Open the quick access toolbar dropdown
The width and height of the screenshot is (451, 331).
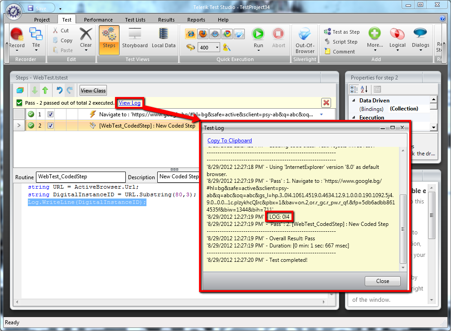pyautogui.click(x=60, y=9)
